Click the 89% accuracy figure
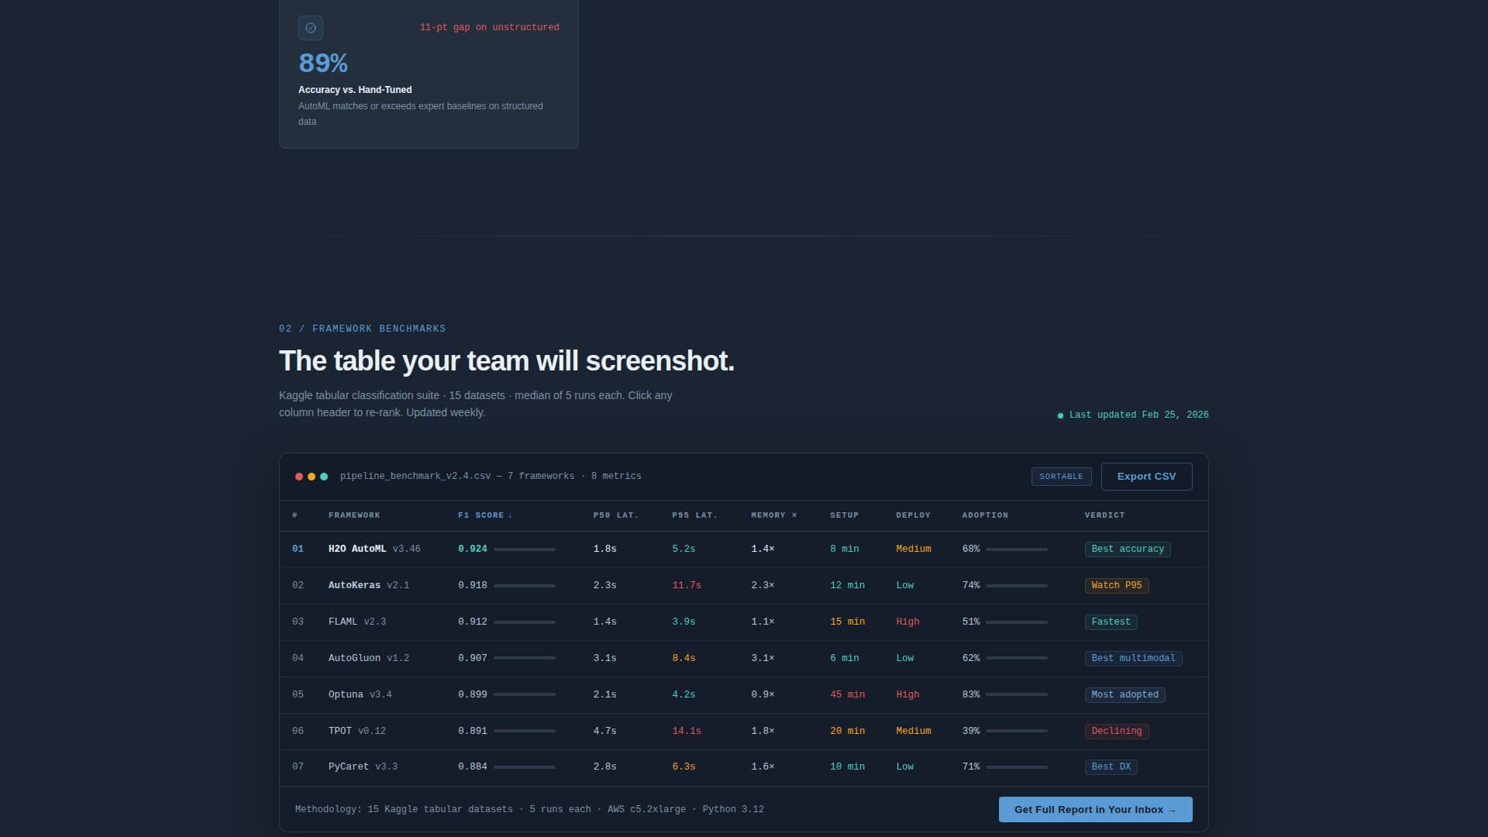1488x837 pixels. pos(323,64)
